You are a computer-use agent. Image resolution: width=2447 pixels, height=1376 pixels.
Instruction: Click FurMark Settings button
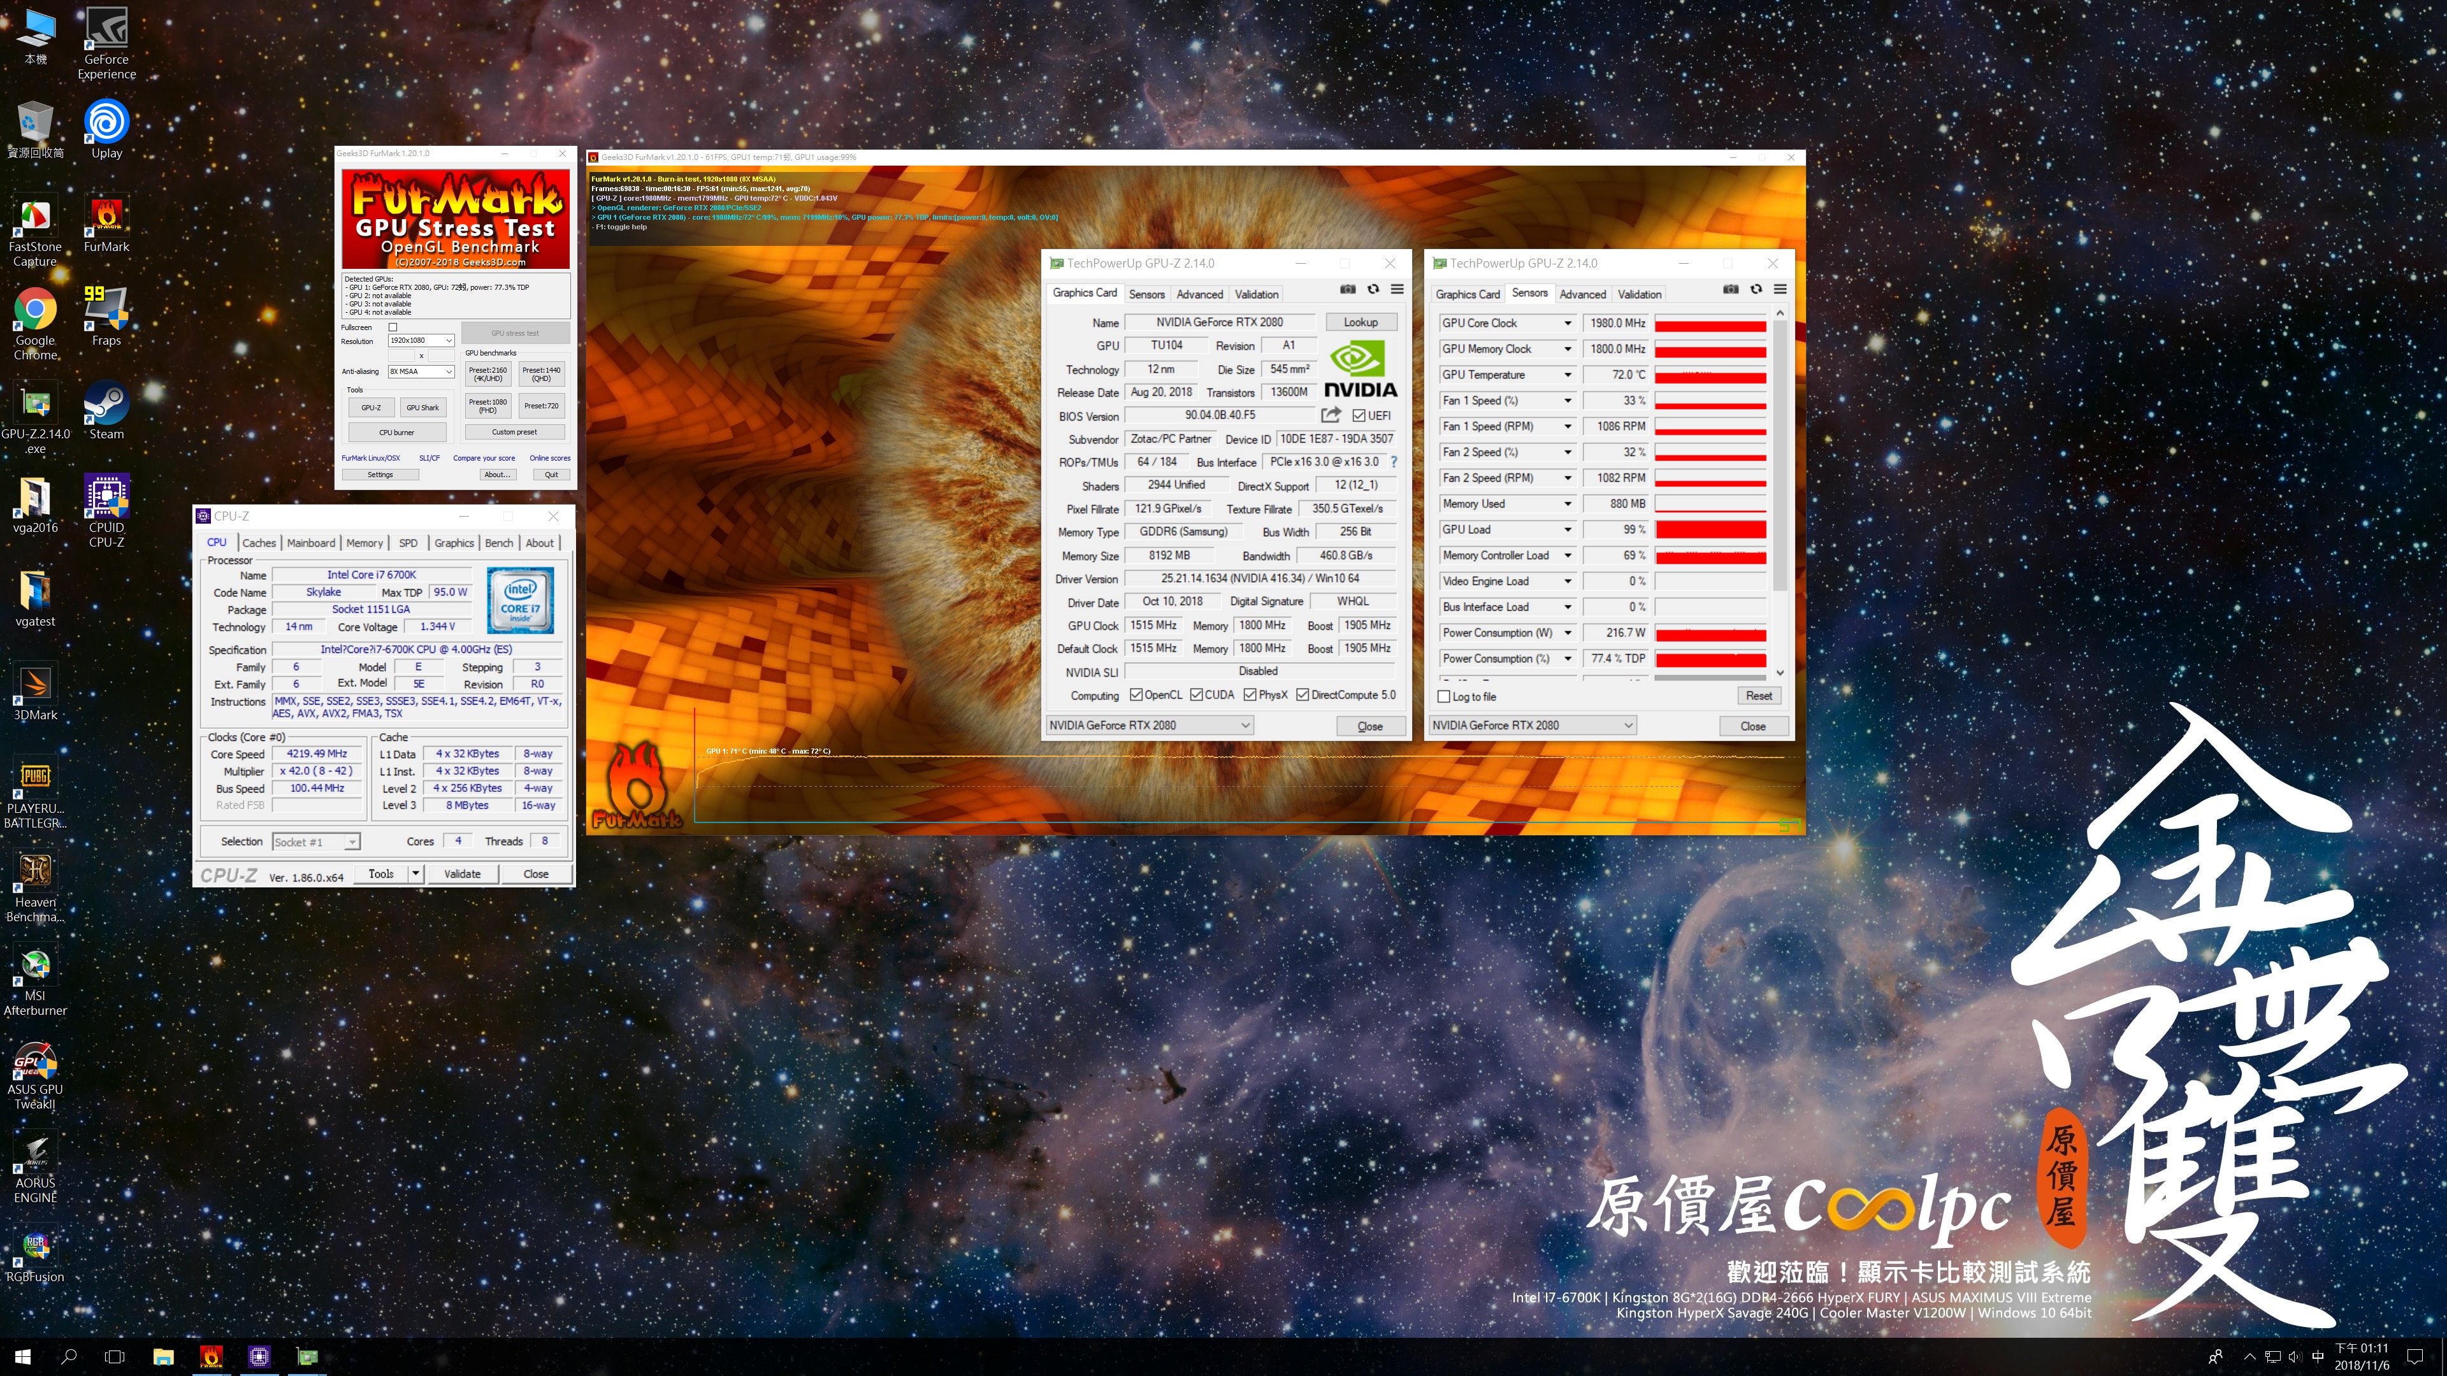point(380,475)
